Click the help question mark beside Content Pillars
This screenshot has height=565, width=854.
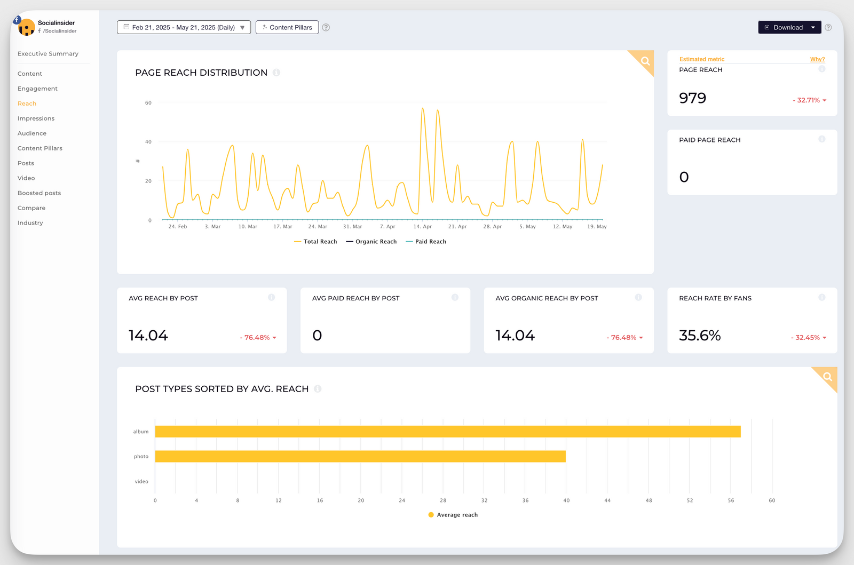point(326,27)
